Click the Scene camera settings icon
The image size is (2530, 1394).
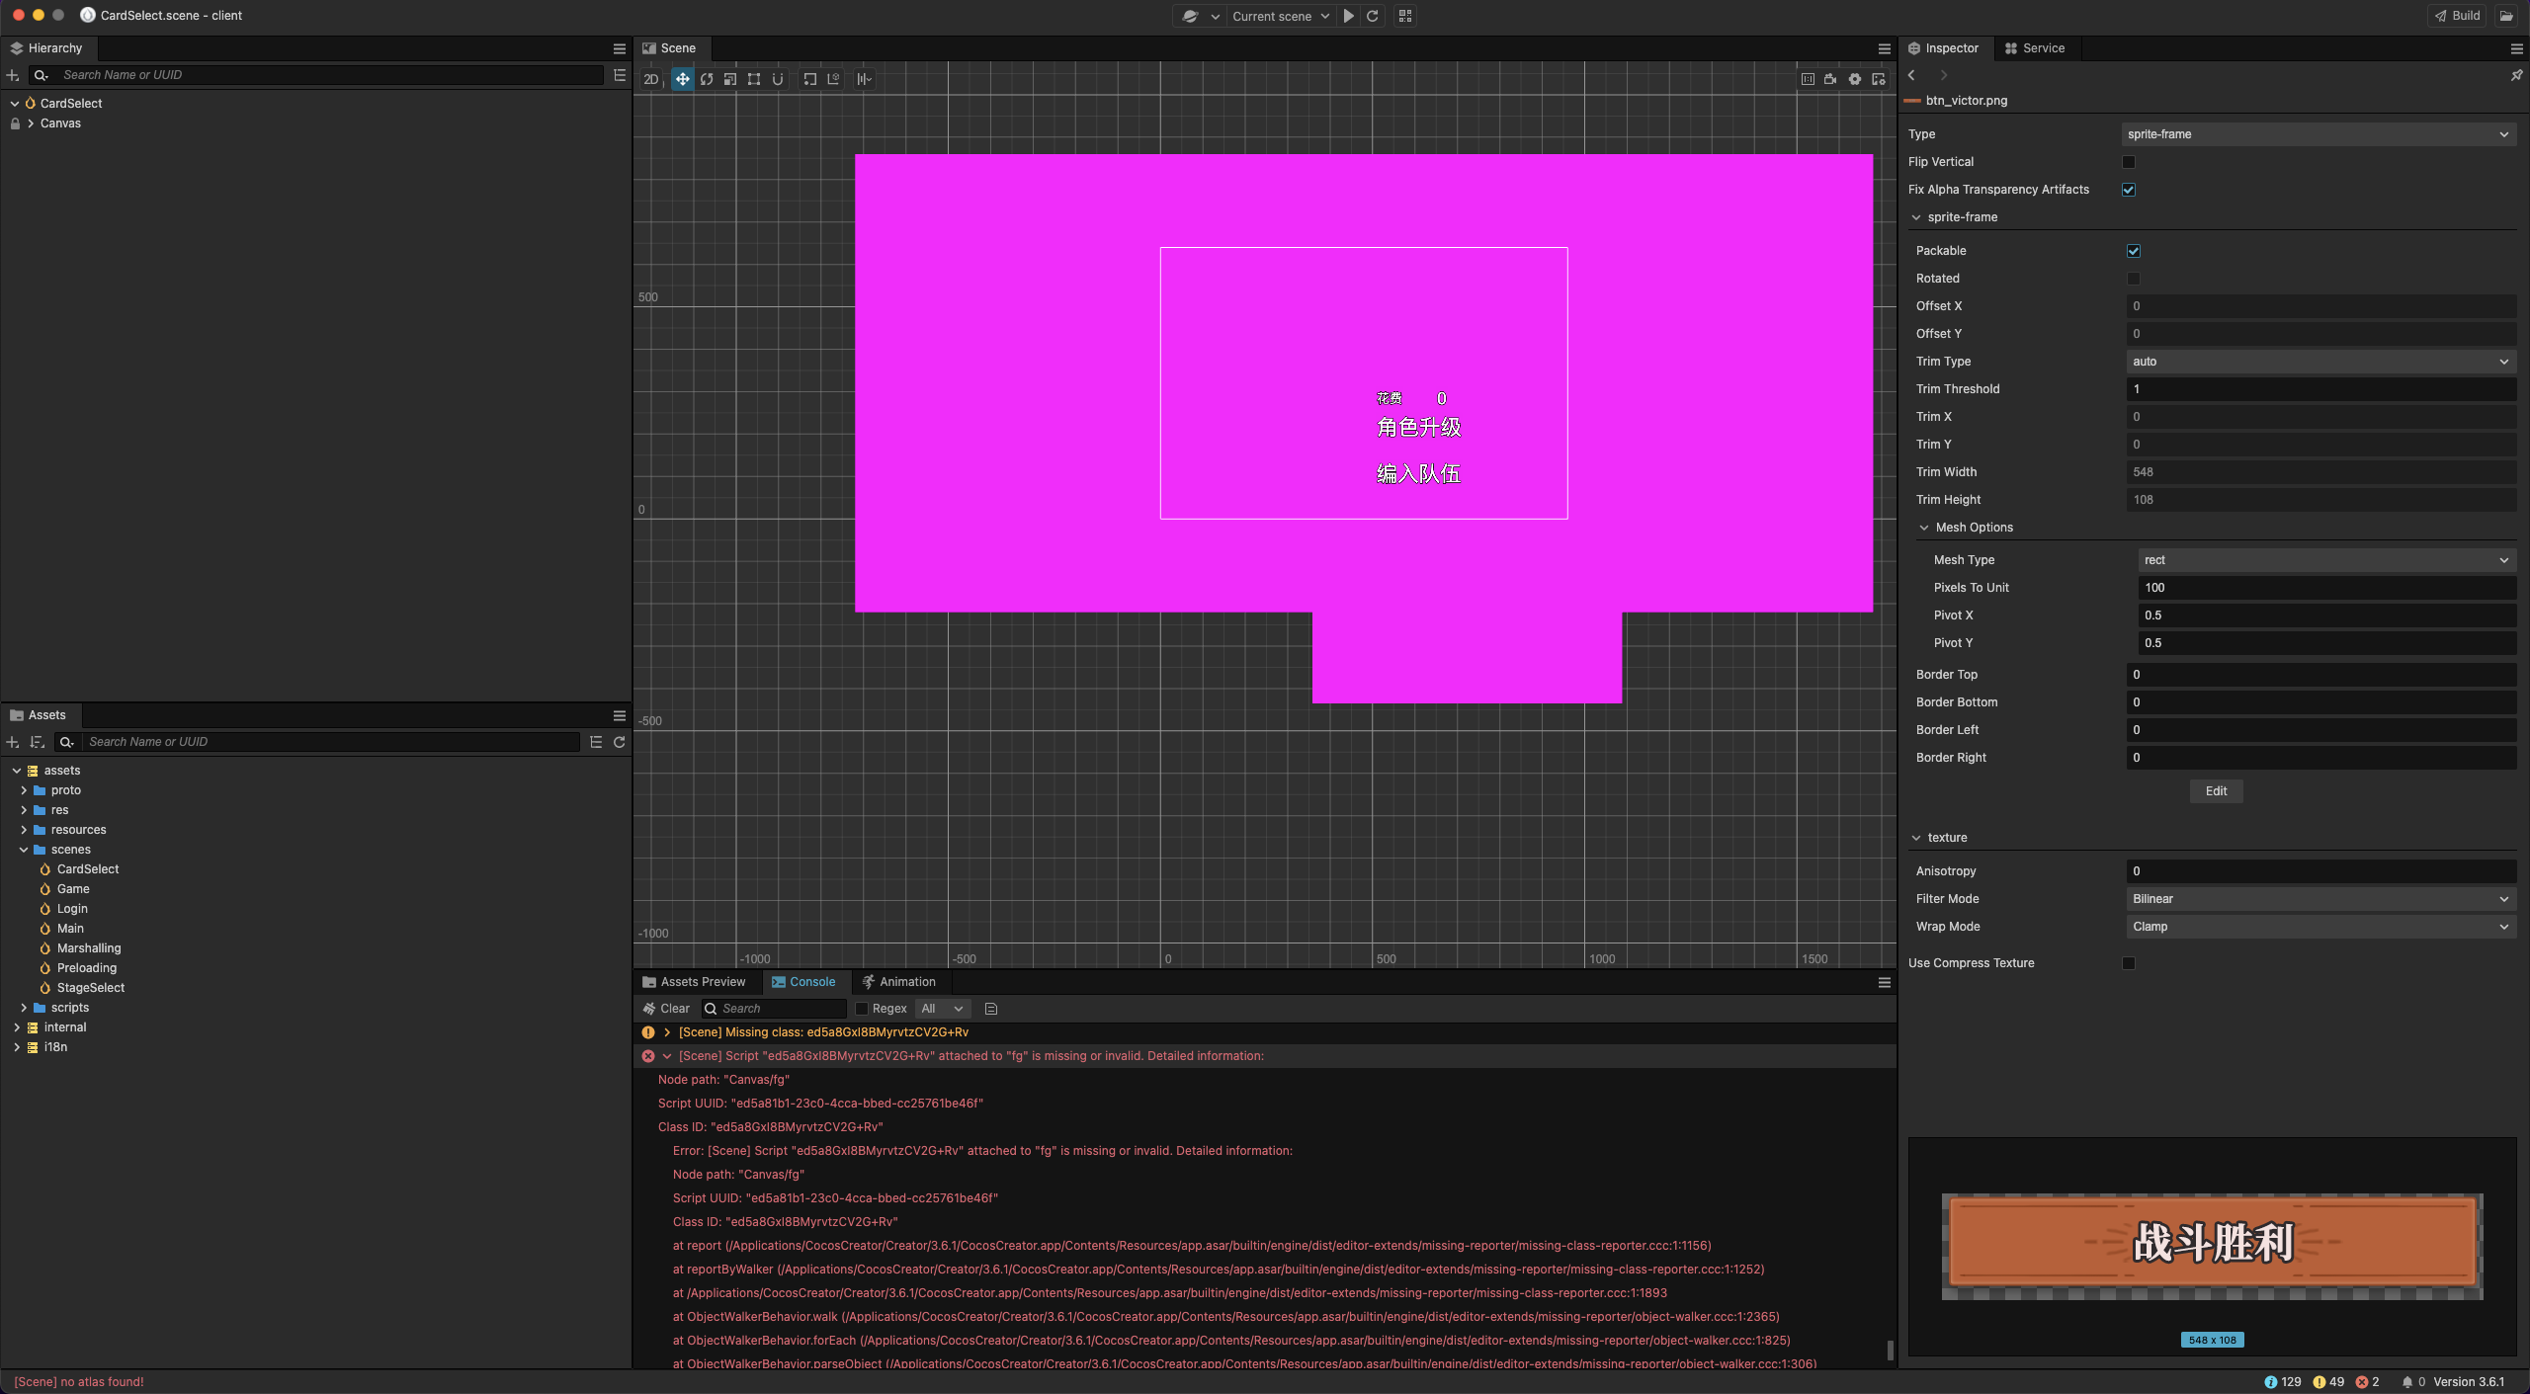(x=1830, y=79)
